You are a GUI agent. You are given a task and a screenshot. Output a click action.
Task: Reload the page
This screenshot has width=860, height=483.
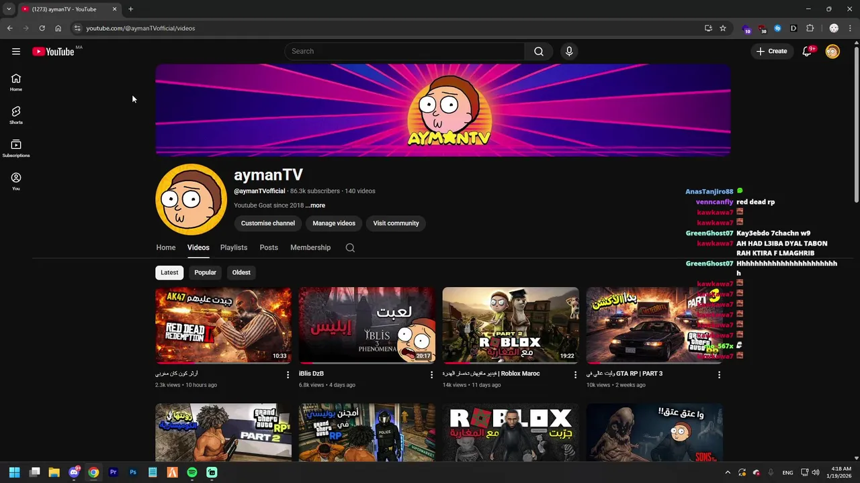click(42, 28)
